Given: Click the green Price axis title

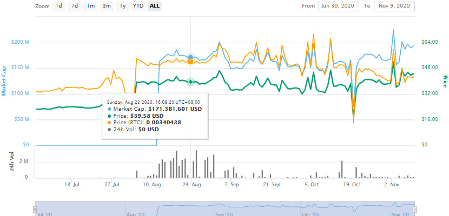Looking at the screenshot, I should coord(445,82).
